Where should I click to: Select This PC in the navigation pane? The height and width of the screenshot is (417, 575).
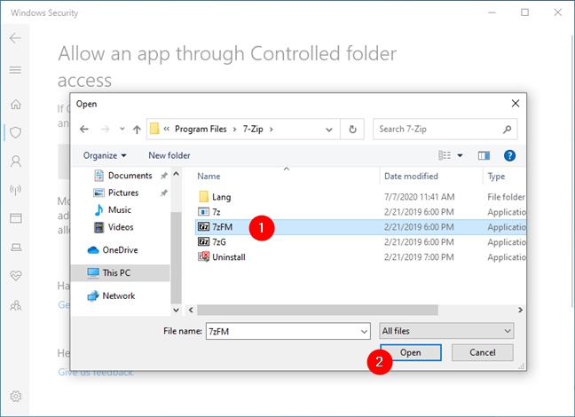pos(121,273)
